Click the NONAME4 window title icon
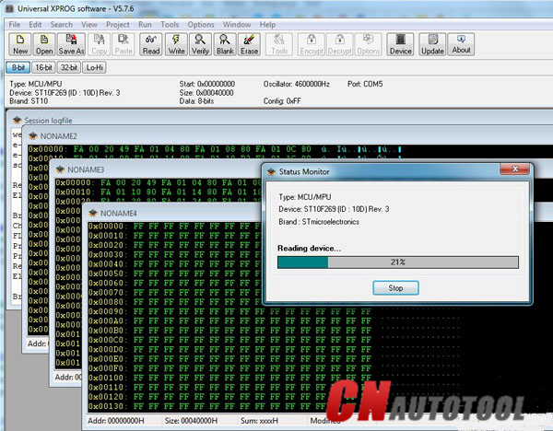The width and height of the screenshot is (553, 431). [x=93, y=214]
